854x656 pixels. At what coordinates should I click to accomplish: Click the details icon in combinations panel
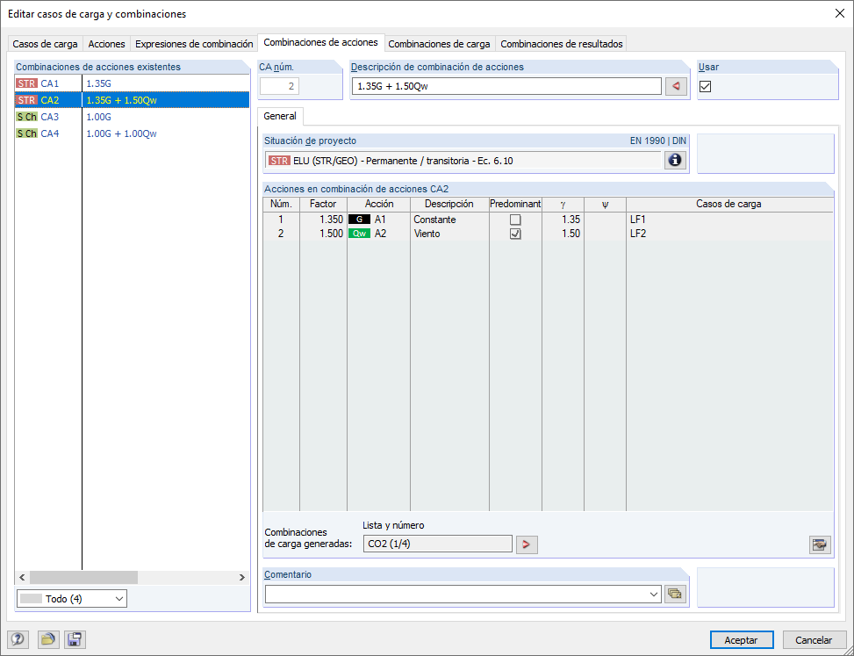820,544
